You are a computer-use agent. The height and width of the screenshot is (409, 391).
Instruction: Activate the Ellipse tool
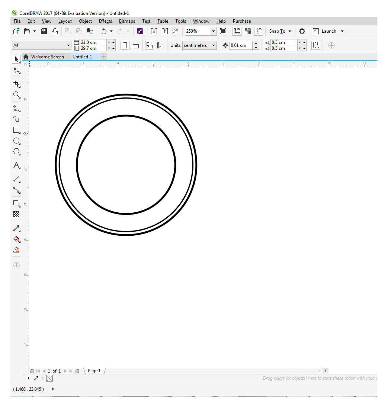16,141
